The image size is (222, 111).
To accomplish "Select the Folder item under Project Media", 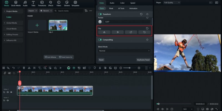I will 9,17.
